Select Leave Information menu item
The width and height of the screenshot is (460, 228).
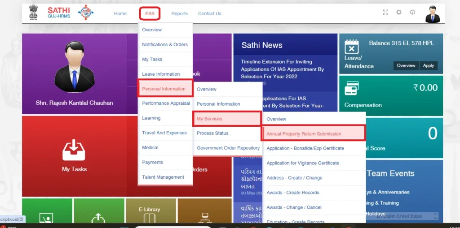pos(165,74)
